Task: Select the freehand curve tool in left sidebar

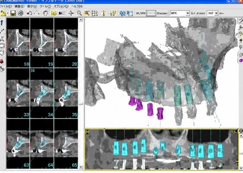Action: [2, 53]
